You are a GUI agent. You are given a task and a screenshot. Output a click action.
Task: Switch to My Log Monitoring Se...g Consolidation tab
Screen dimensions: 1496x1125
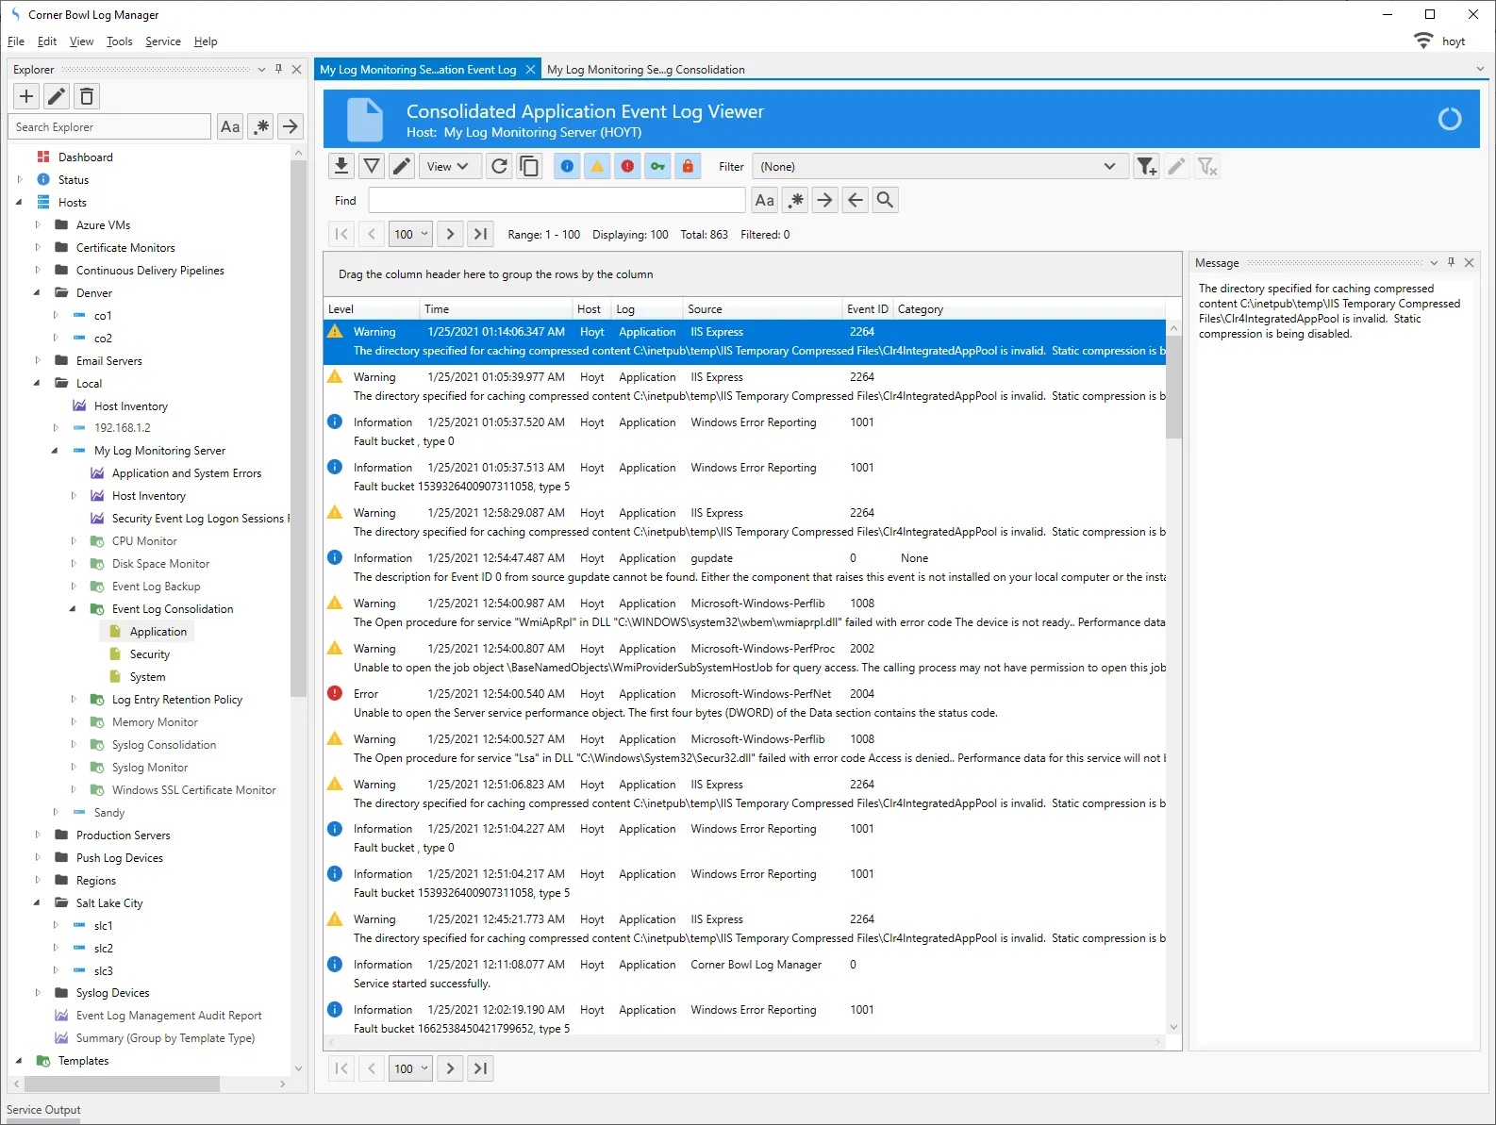click(x=645, y=70)
